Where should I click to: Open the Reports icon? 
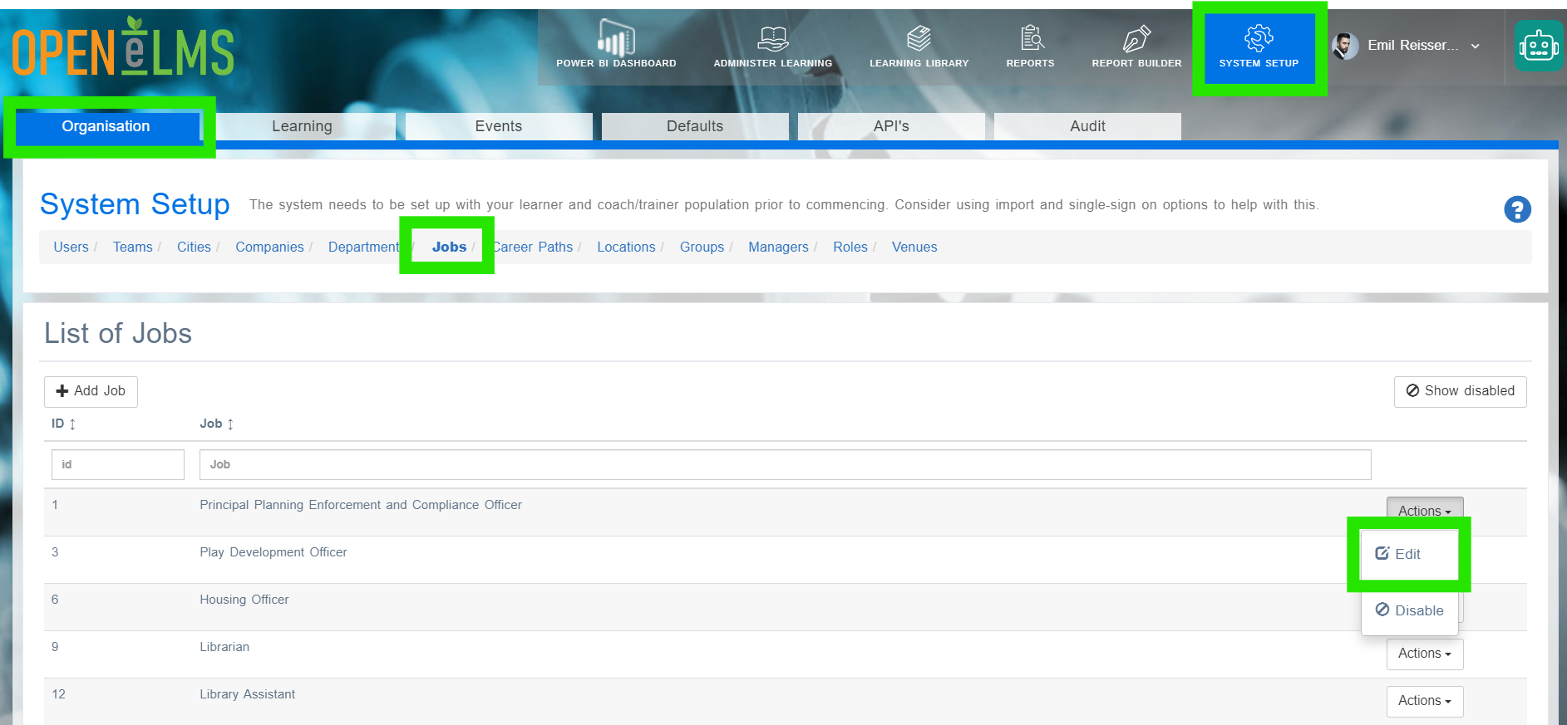pos(1031,37)
